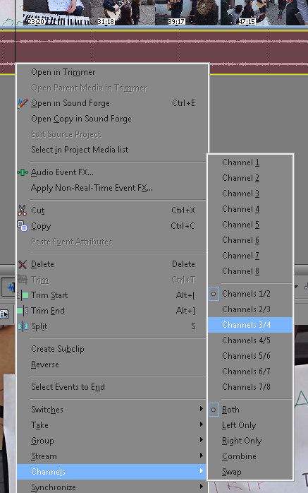
Task: Choose Left Only channel mode
Action: [x=239, y=425]
